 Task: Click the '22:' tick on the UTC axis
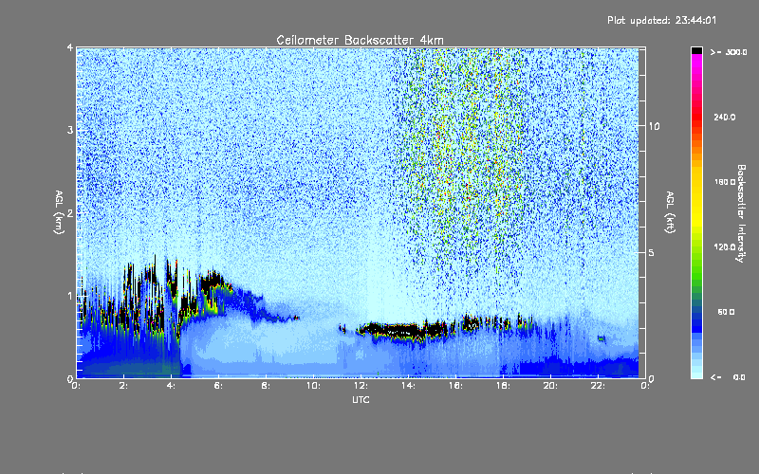[x=598, y=386]
